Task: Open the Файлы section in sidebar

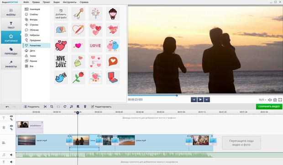Action: (11, 12)
